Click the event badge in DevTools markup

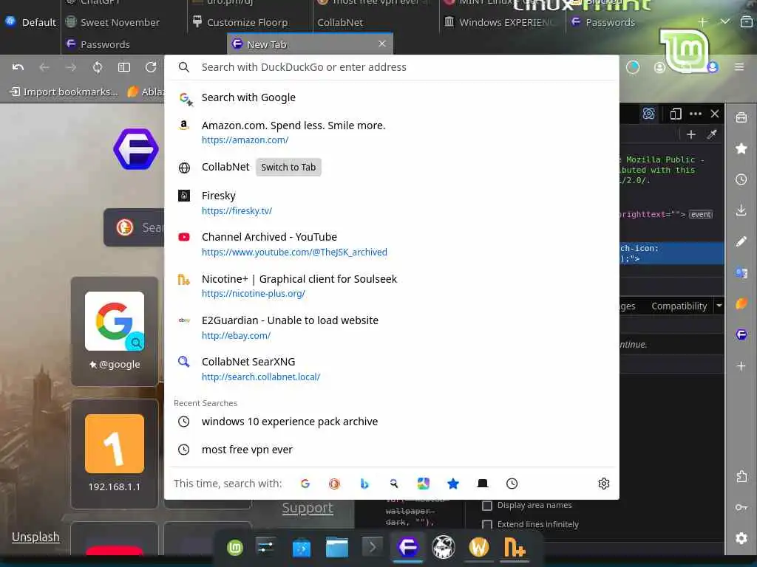701,215
